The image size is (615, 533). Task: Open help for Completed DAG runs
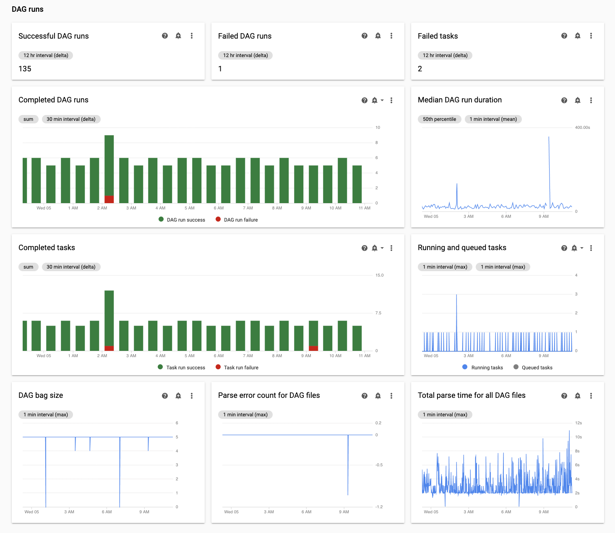point(365,100)
